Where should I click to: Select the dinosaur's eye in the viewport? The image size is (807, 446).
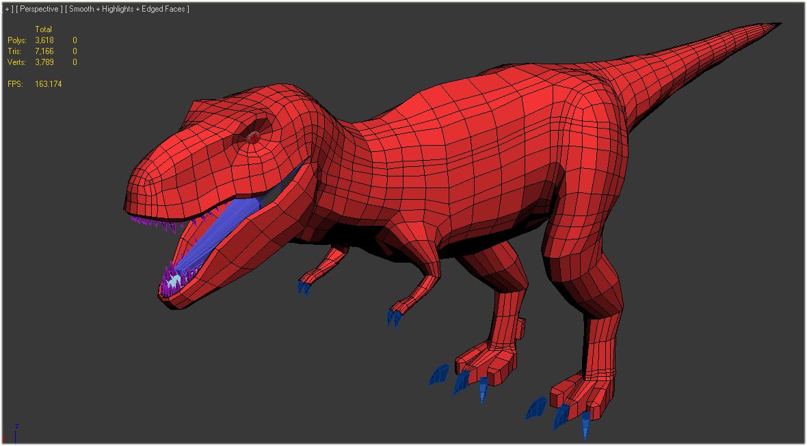[254, 137]
